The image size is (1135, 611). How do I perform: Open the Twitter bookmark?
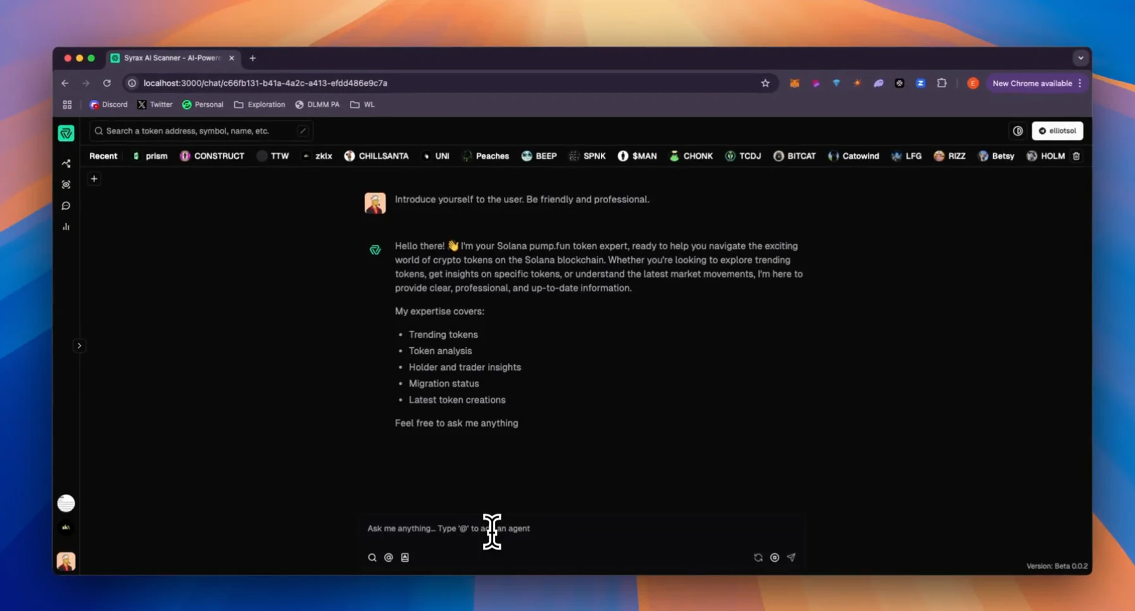coord(155,104)
